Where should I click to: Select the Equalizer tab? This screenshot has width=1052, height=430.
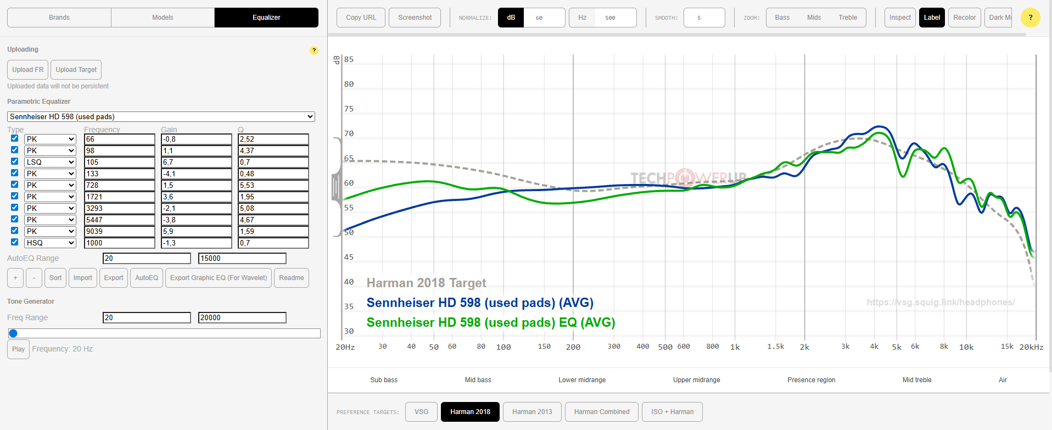266,18
